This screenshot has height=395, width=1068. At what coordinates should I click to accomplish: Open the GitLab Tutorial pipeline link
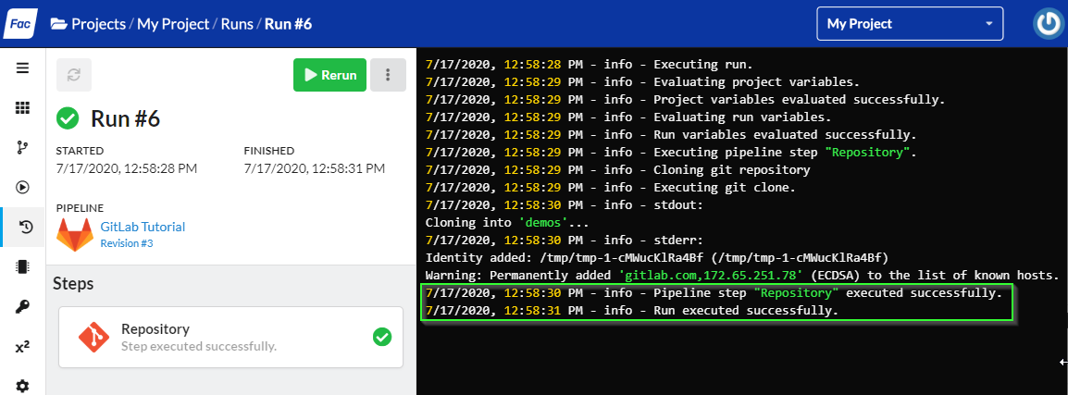[x=143, y=227]
